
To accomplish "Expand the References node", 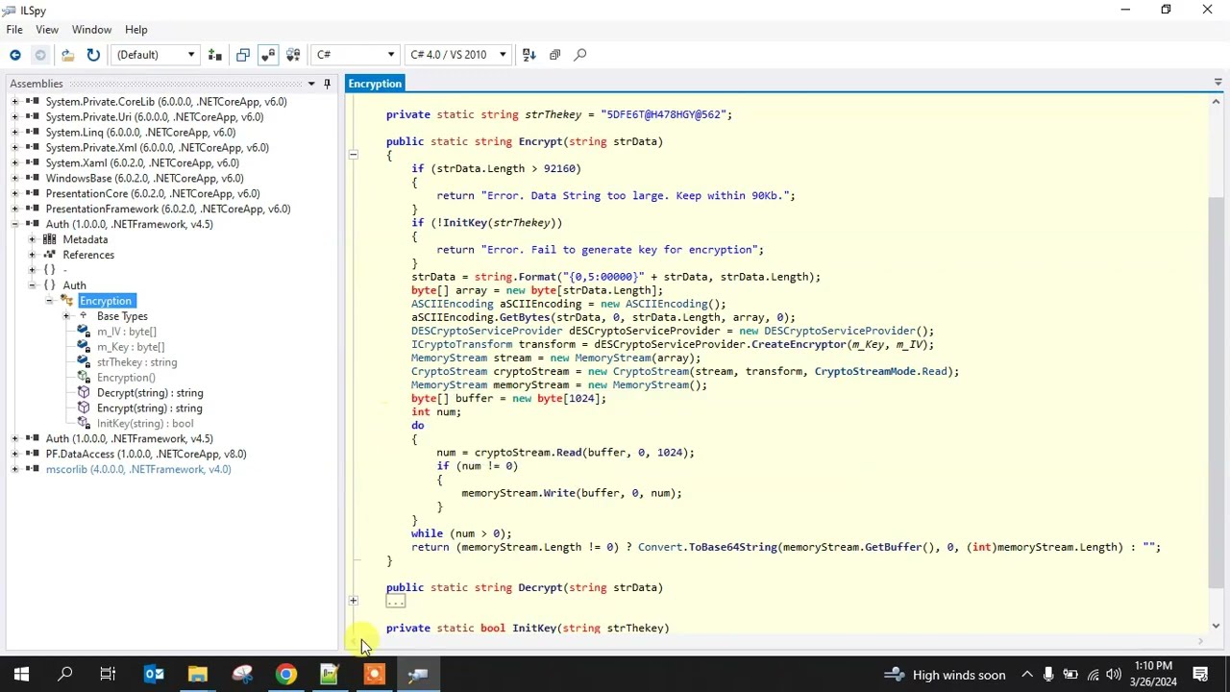I will (x=32, y=256).
